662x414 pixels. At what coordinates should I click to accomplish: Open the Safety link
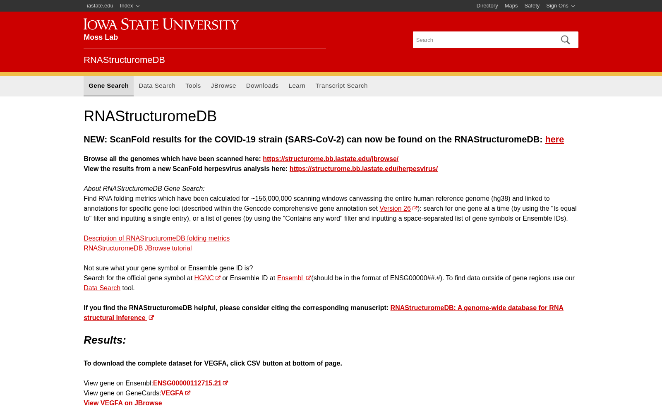[532, 6]
